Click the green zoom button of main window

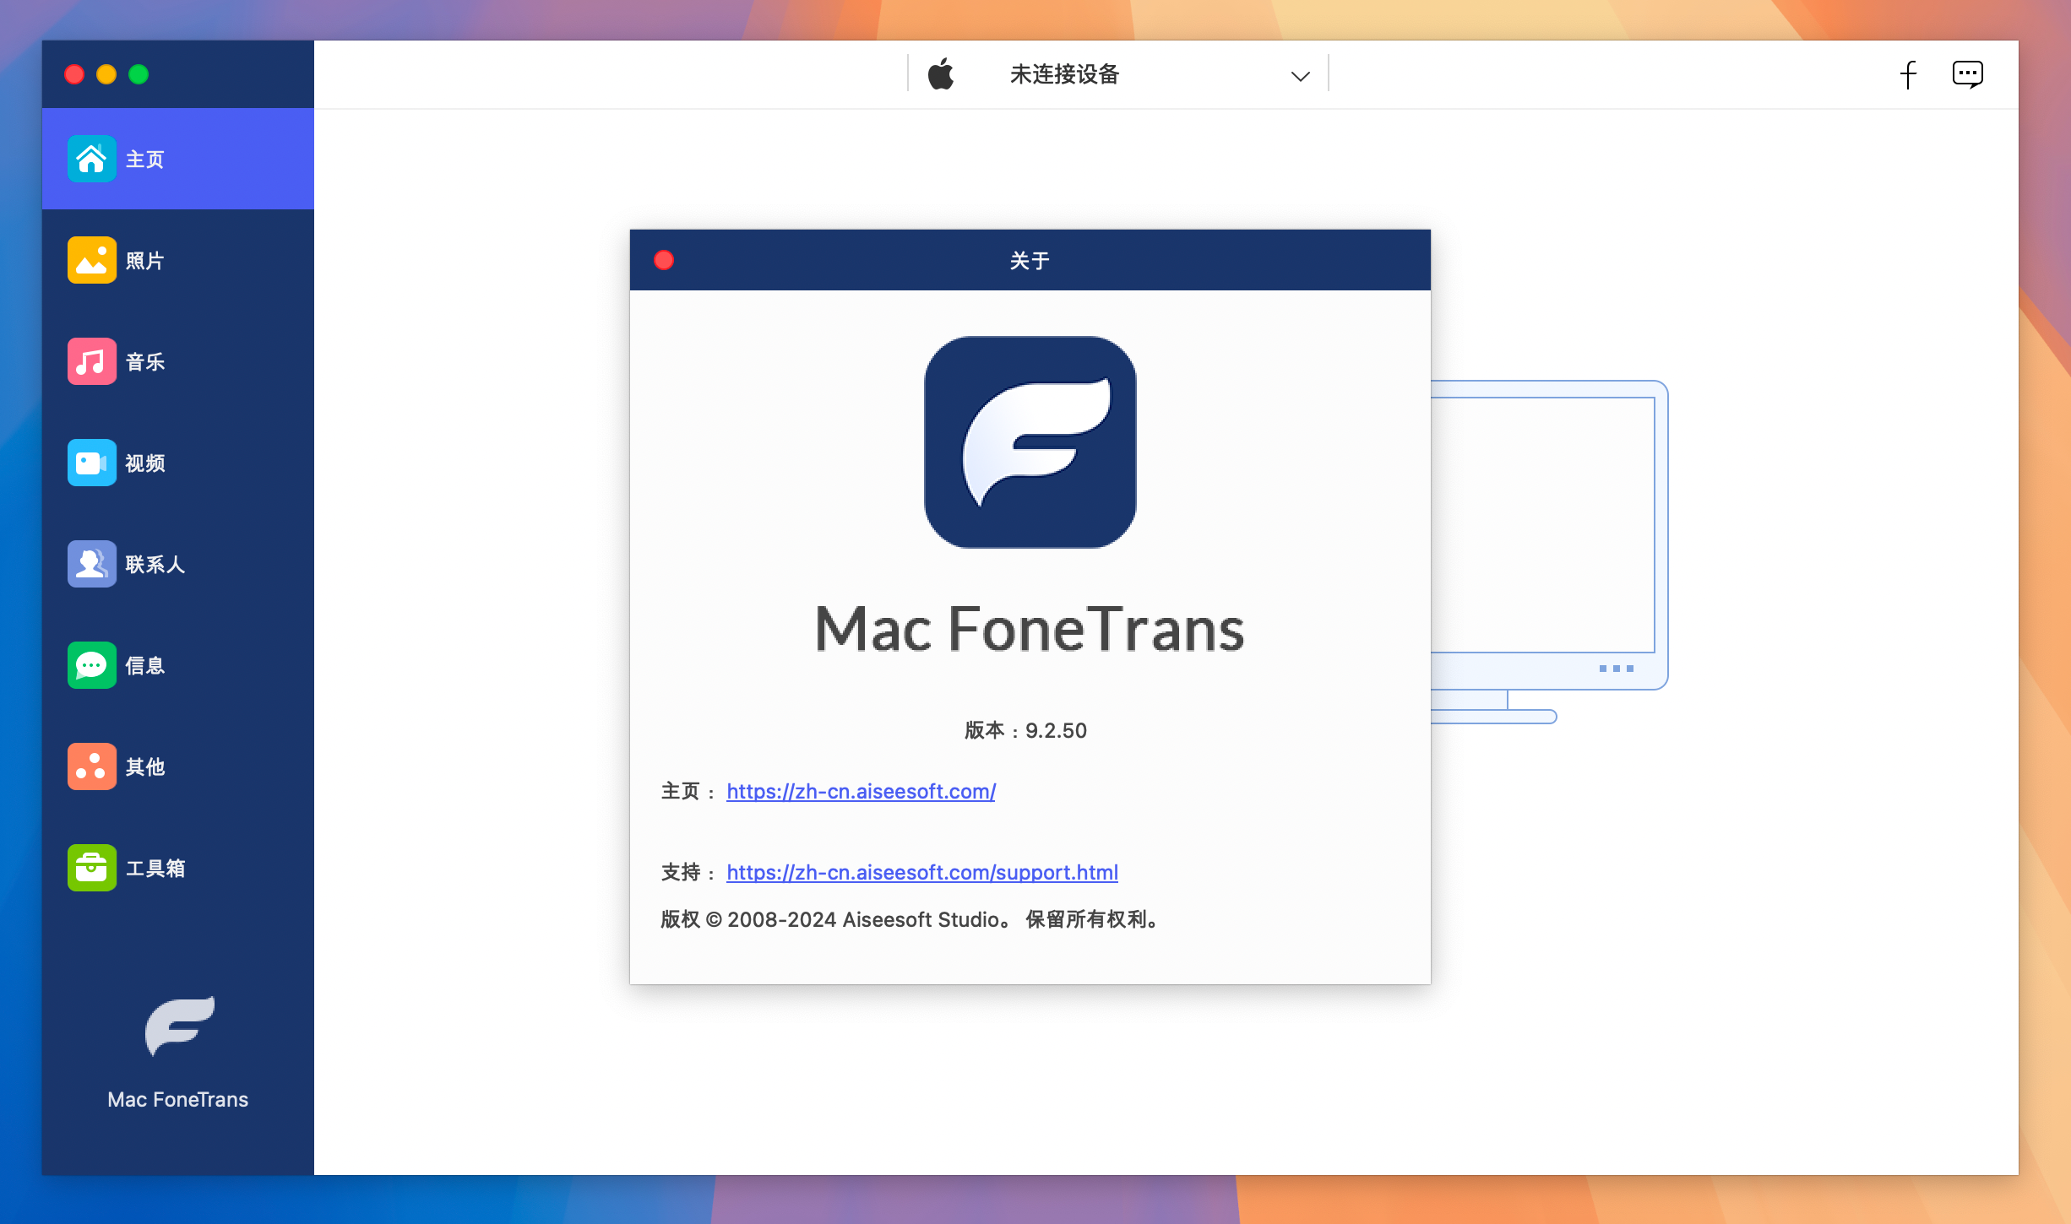click(139, 74)
